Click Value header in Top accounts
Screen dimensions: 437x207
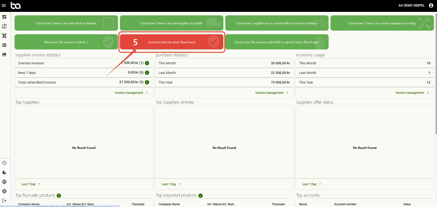[407, 204]
